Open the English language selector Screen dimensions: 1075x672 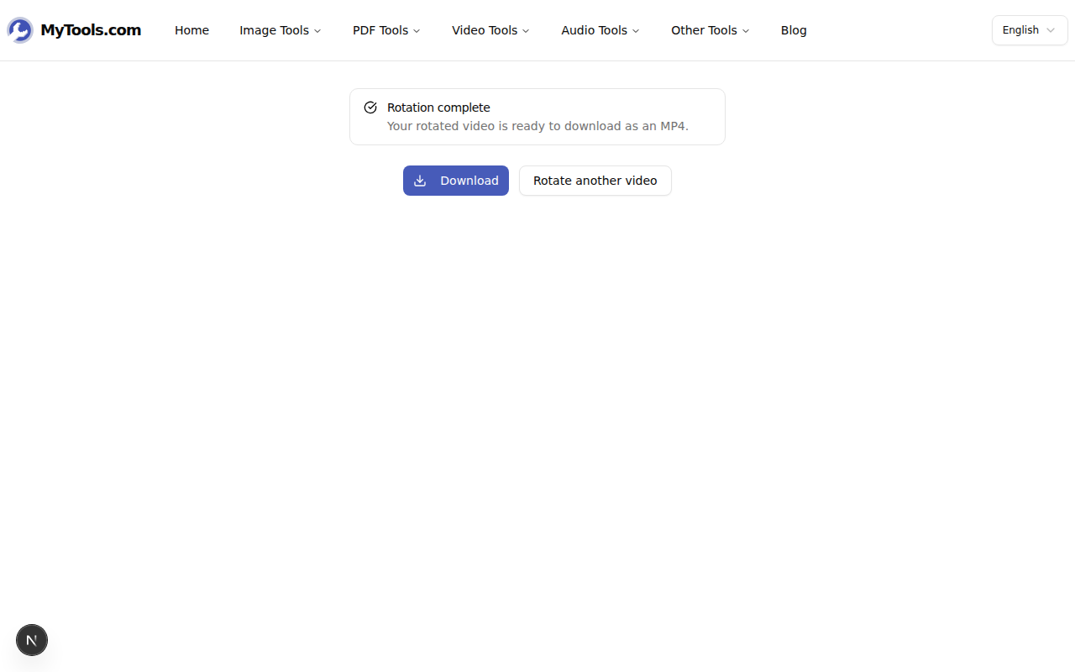click(1030, 29)
